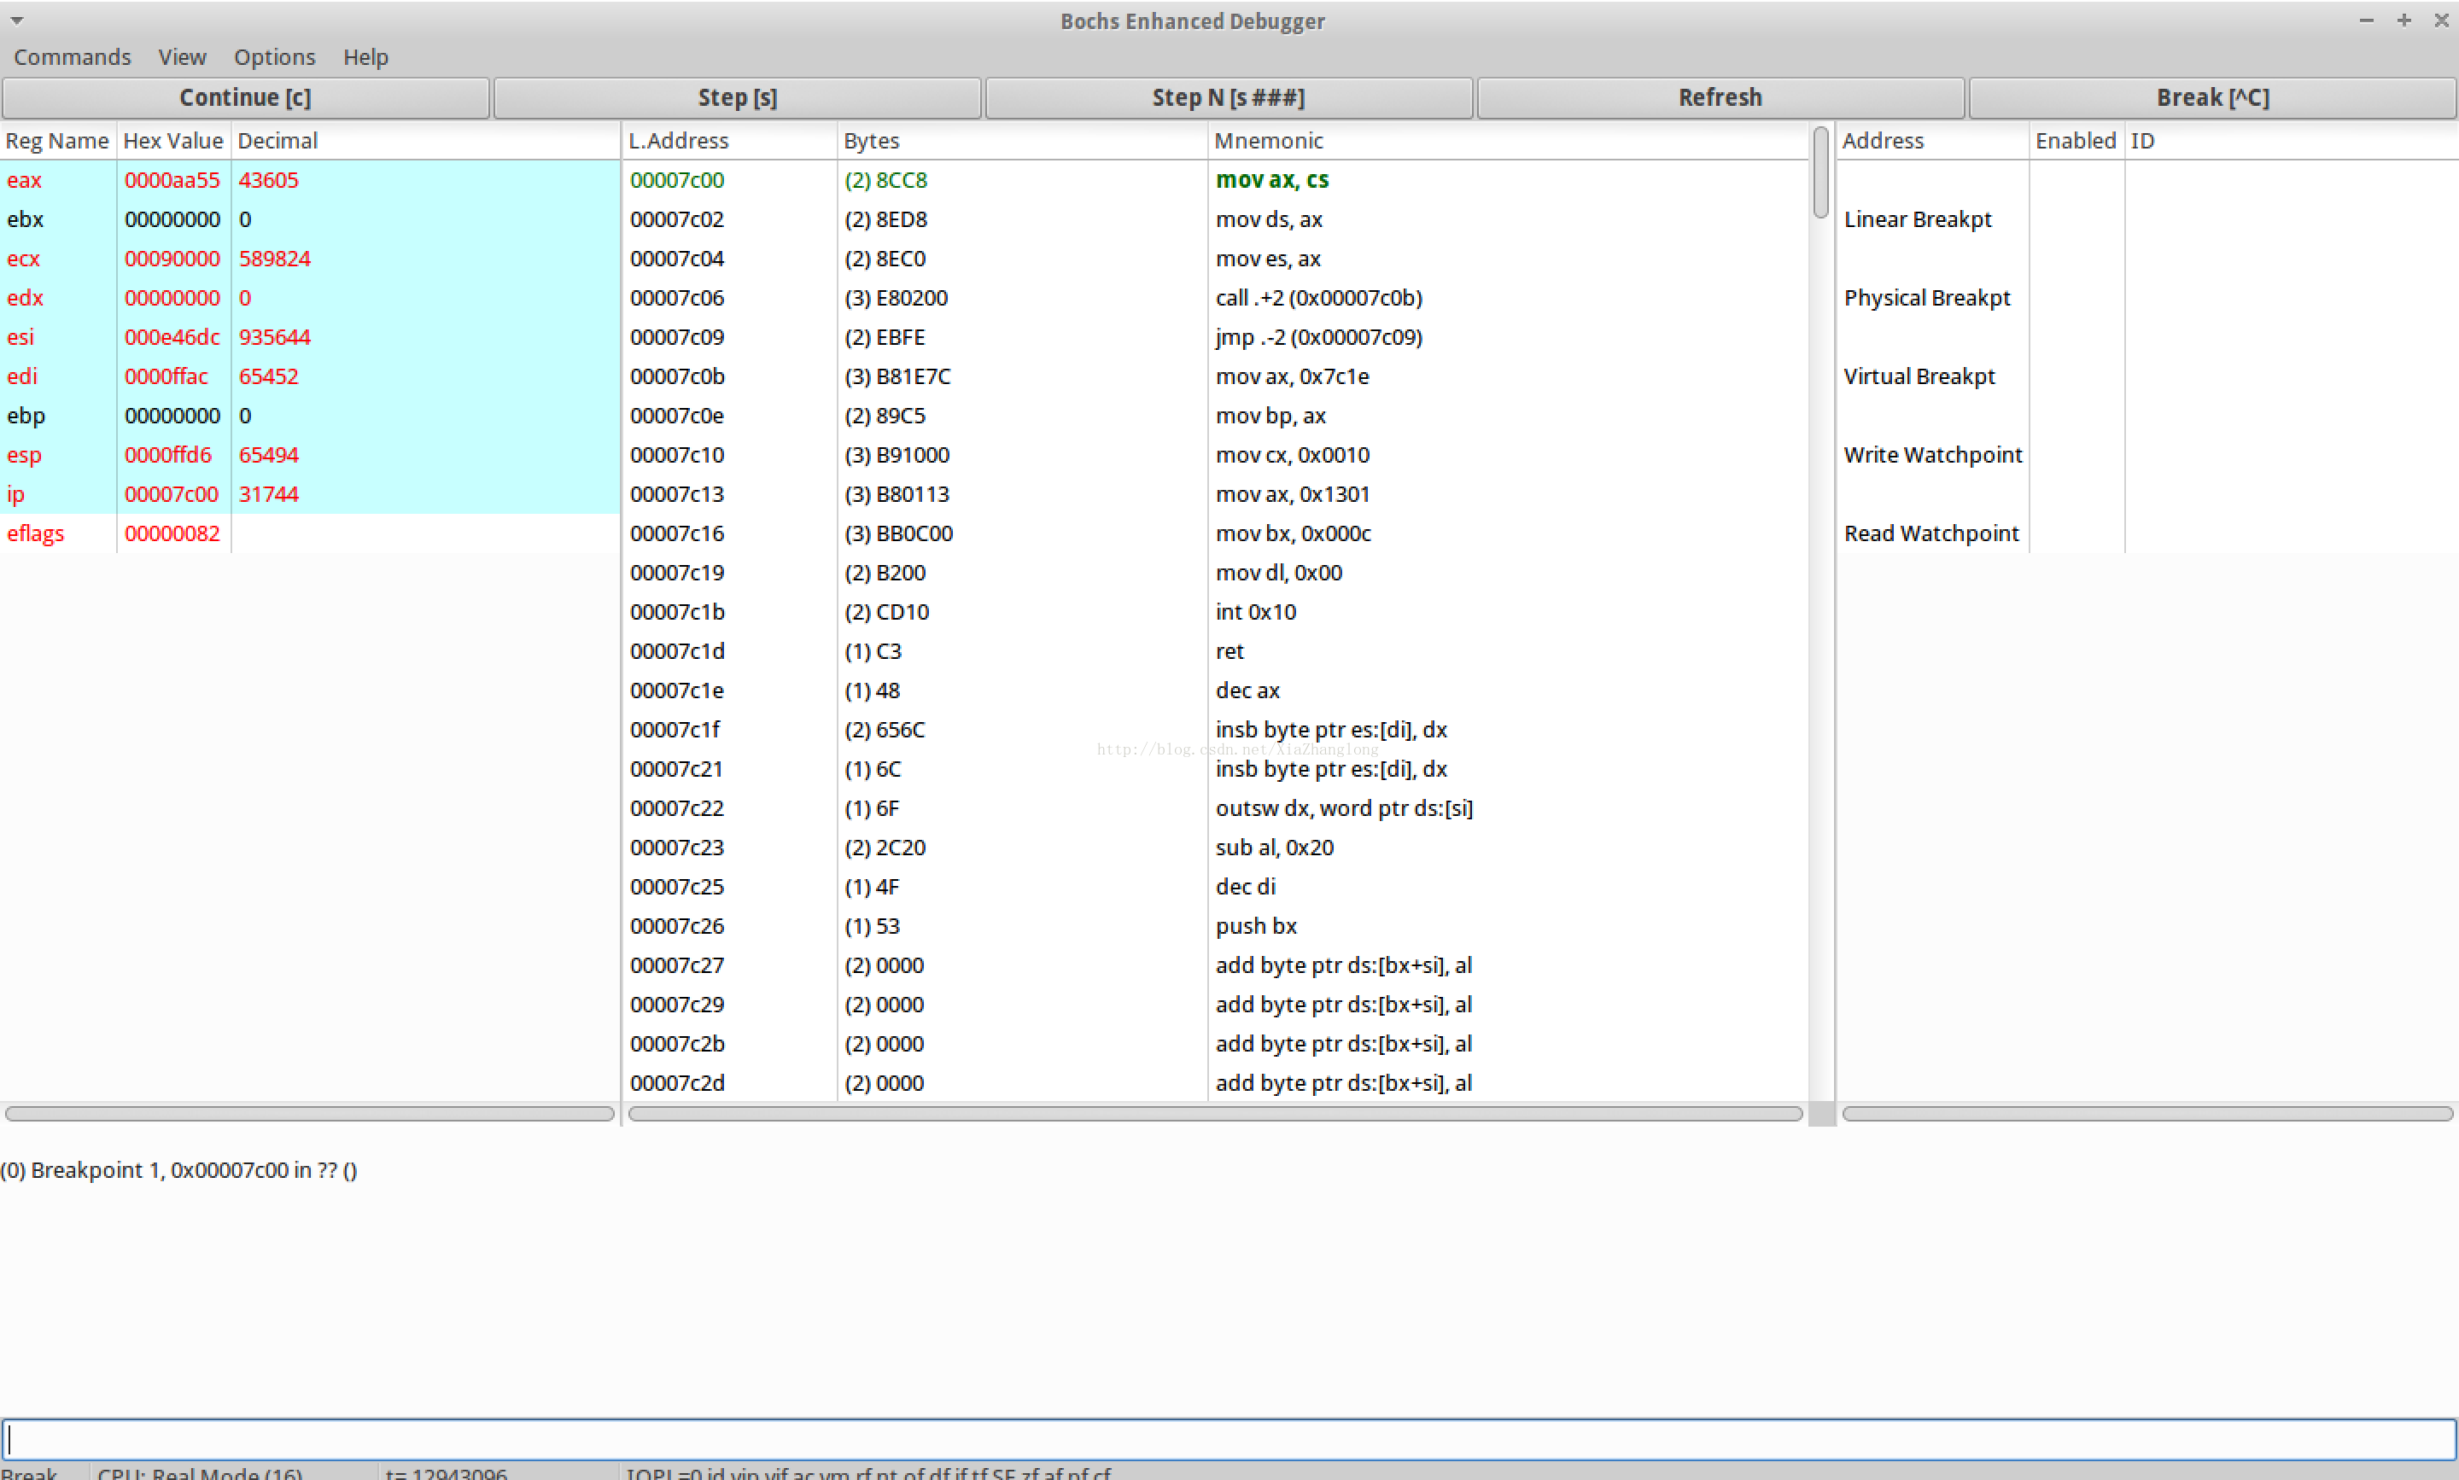This screenshot has height=1480, width=2459.
Task: Open the Options menu
Action: coord(274,57)
